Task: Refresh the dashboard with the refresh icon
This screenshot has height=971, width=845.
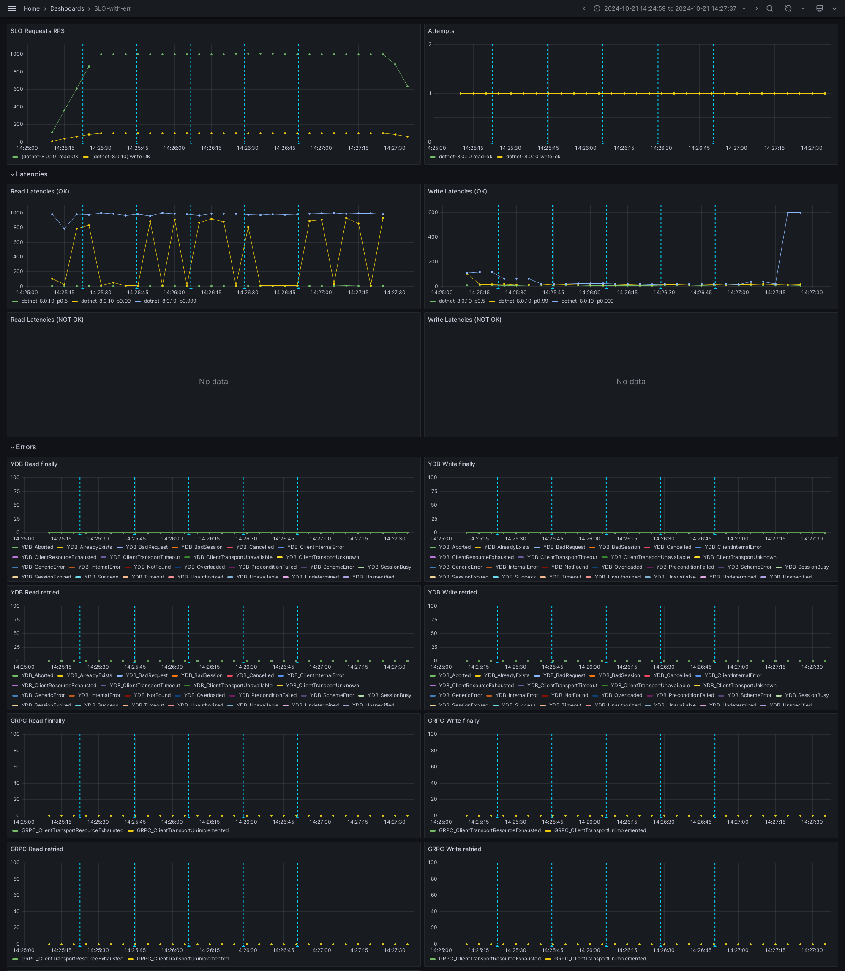Action: tap(788, 8)
